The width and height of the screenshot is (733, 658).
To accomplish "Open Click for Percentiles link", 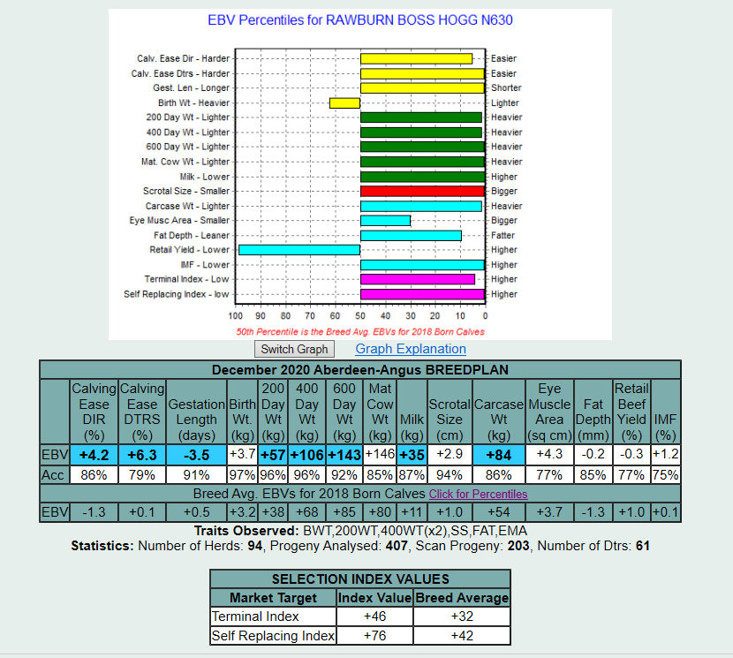I will (478, 494).
